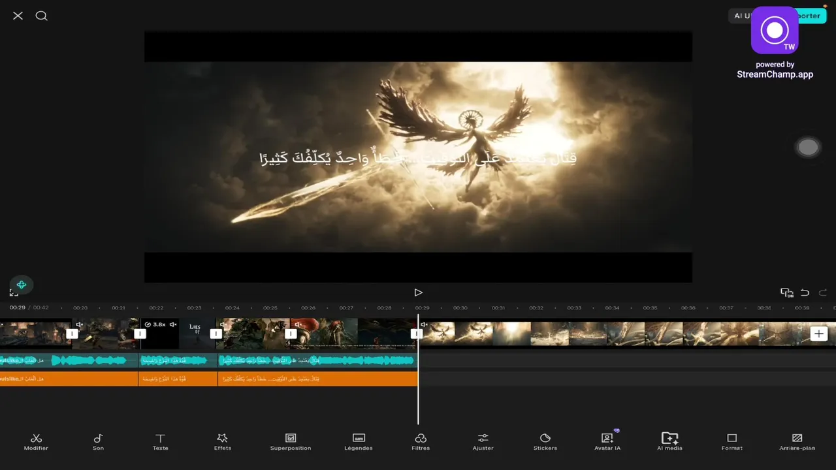Open the Filtres tool

[421, 442]
